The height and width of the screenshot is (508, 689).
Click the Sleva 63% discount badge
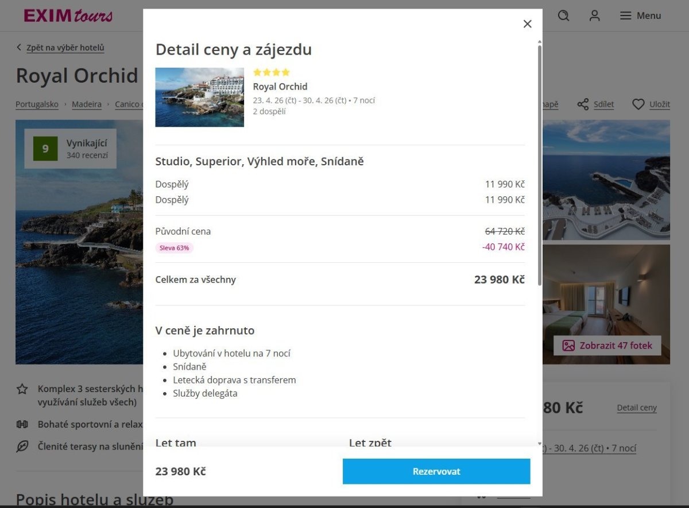[x=175, y=248]
